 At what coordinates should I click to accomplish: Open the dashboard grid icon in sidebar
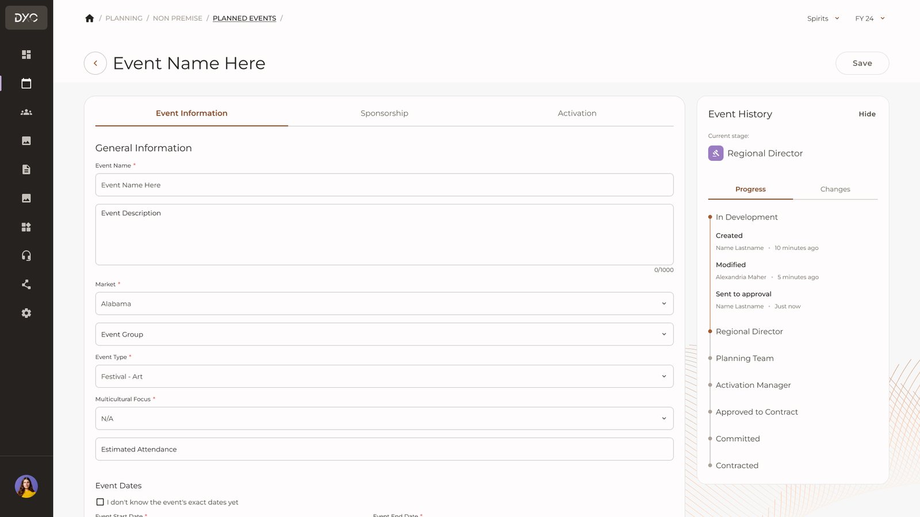click(26, 55)
